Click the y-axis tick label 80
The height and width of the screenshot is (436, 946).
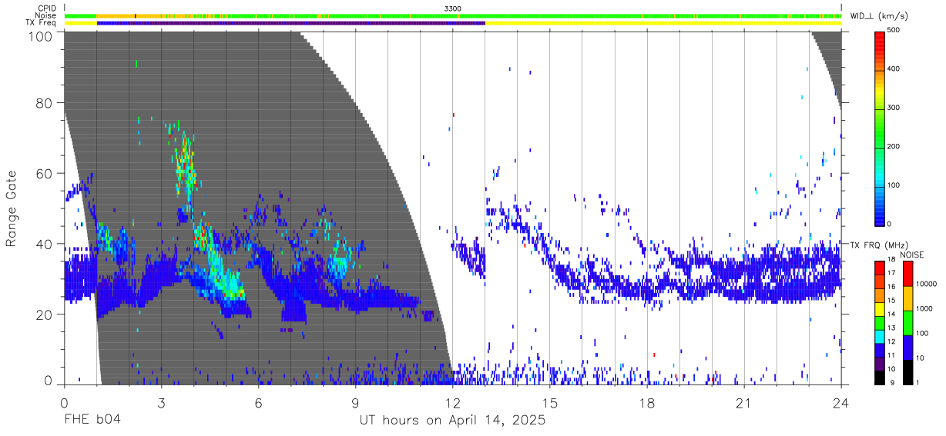coord(44,102)
